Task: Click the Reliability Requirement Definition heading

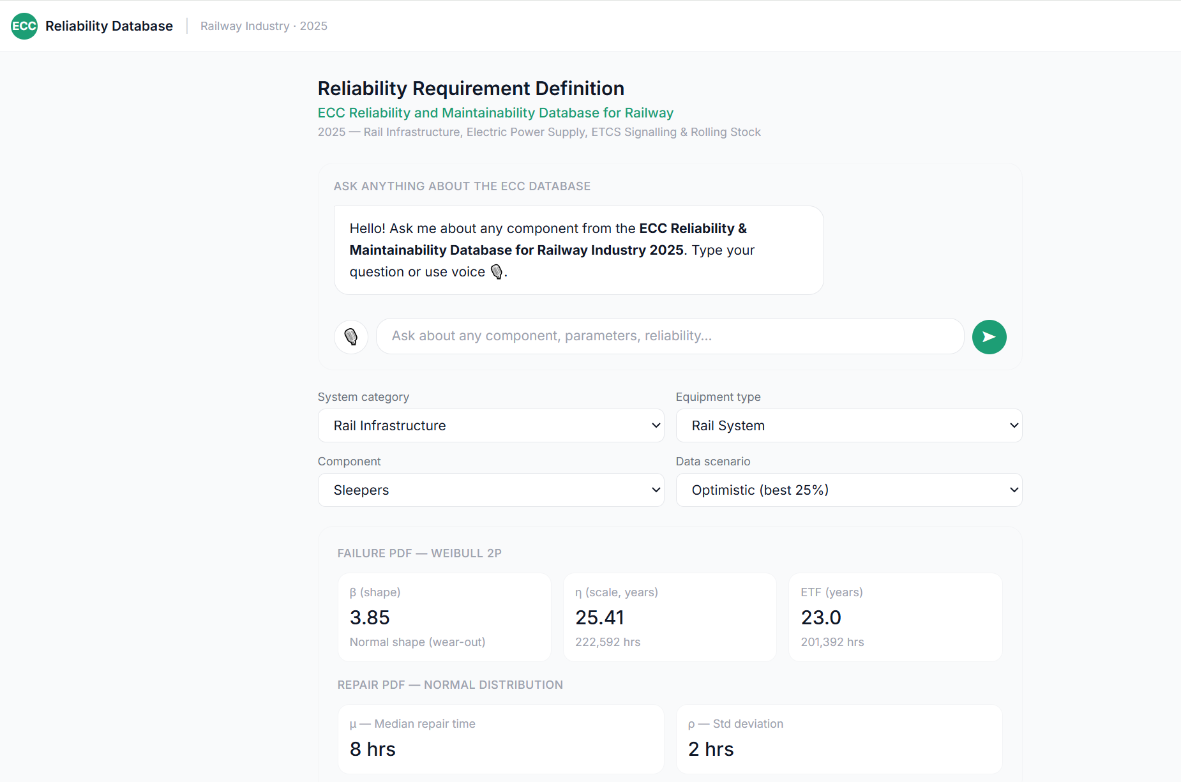Action: pos(471,88)
